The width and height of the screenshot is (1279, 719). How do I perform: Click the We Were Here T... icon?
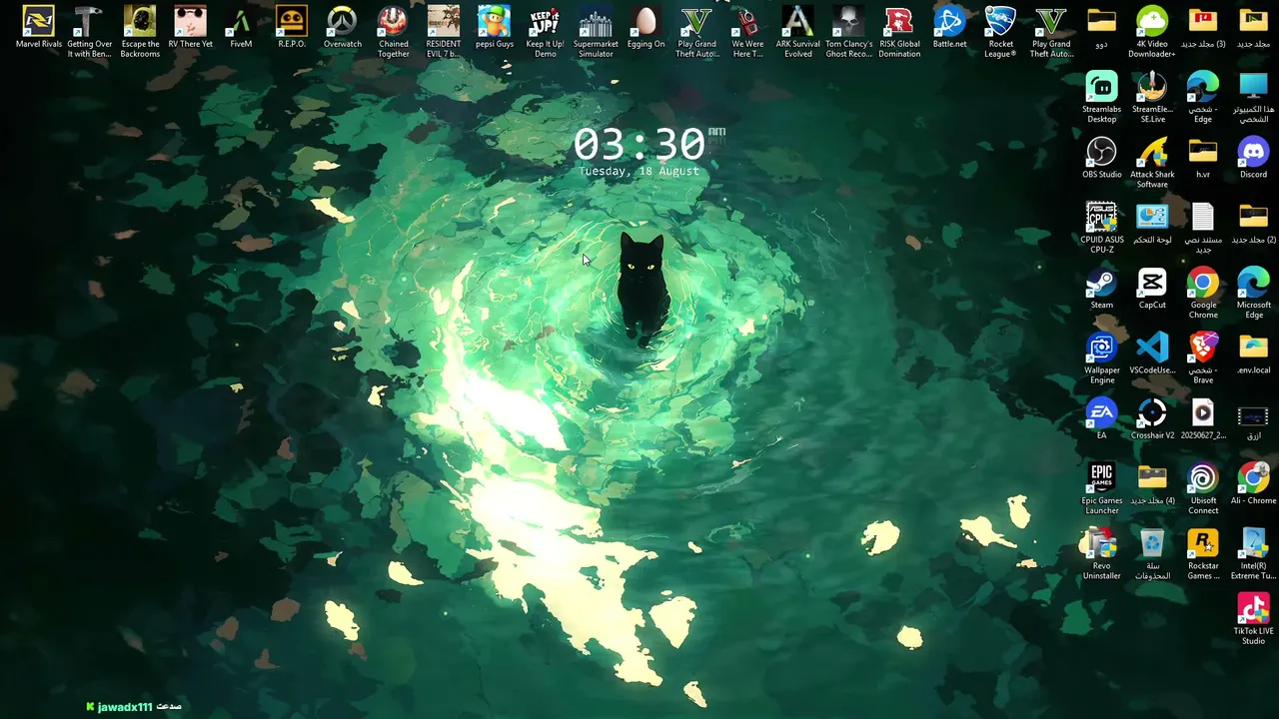(747, 31)
